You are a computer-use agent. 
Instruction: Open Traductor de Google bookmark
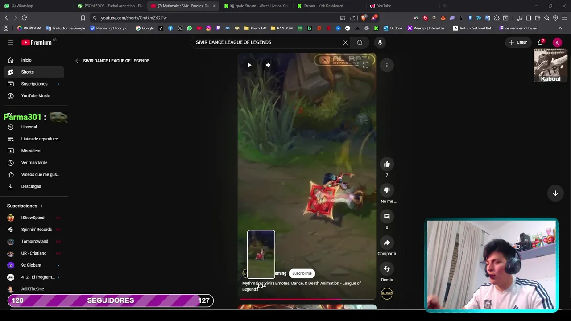(x=66, y=28)
